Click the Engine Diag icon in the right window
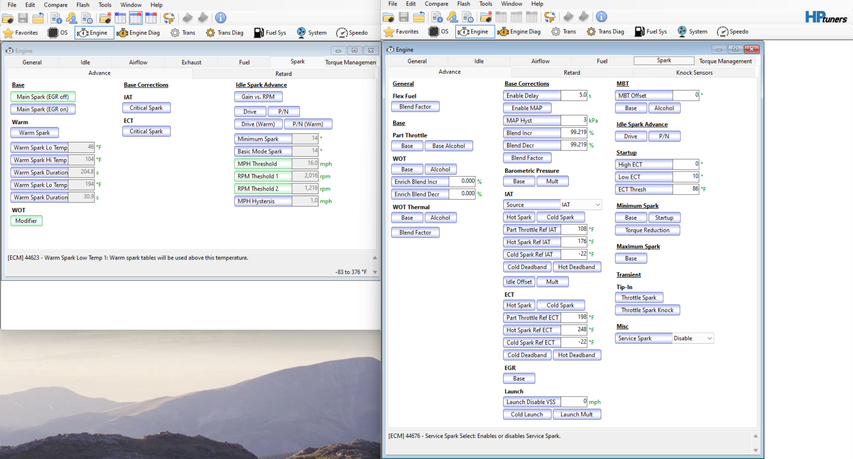The width and height of the screenshot is (853, 459). (519, 32)
